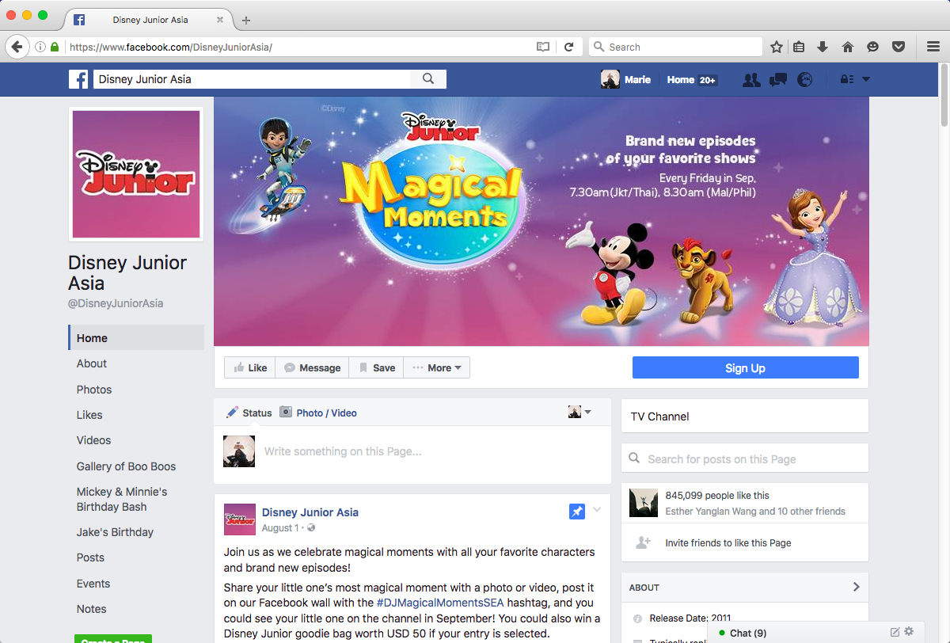Bookmark this page with the star icon
Image resolution: width=950 pixels, height=643 pixels.
[777, 47]
